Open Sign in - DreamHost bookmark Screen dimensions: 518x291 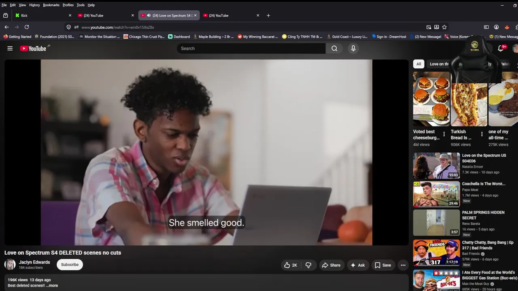coord(389,36)
